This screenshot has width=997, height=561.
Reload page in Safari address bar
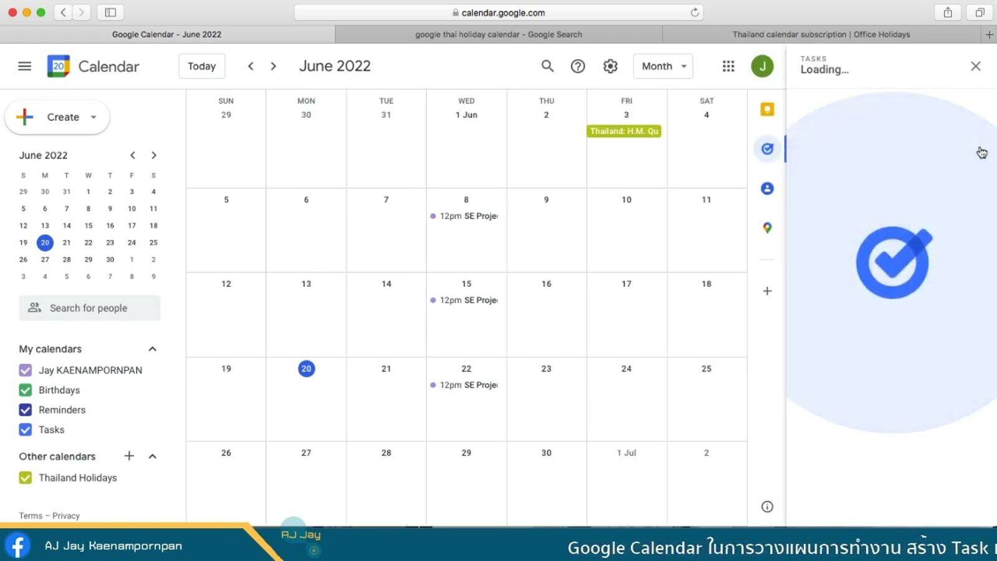[x=694, y=12]
